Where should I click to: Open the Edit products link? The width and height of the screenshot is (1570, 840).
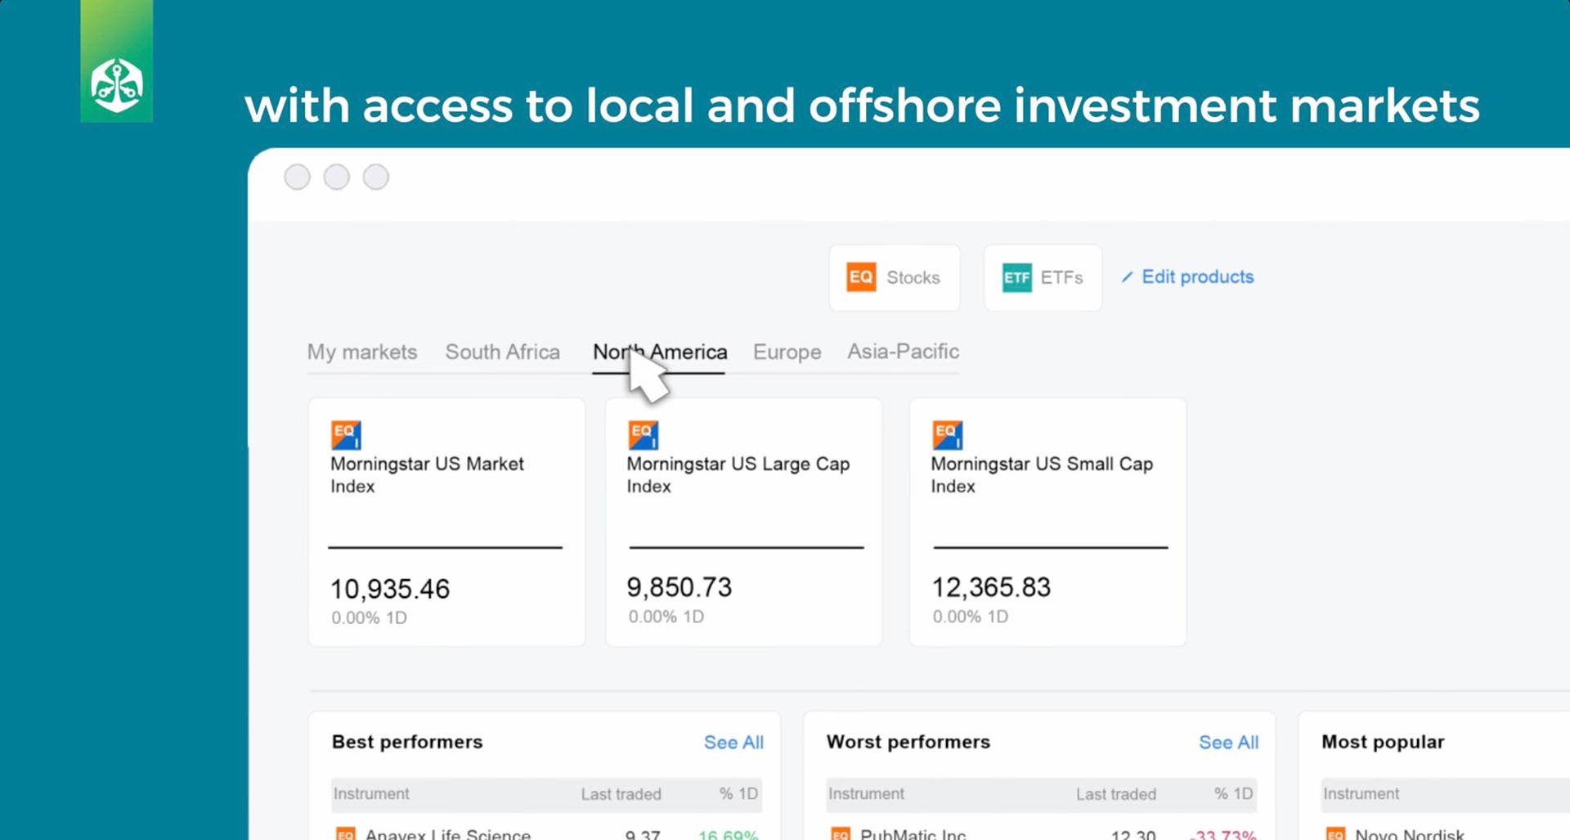1197,277
